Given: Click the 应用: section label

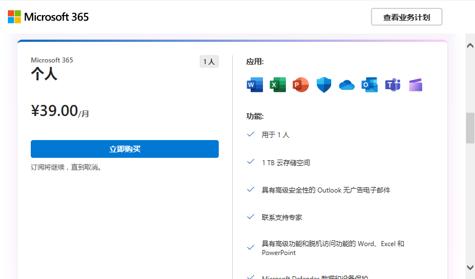Looking at the screenshot, I should [x=255, y=62].
